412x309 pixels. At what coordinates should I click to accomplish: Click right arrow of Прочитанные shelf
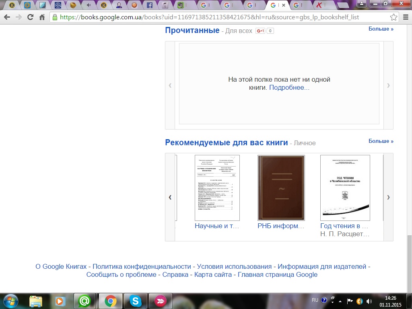[x=388, y=85]
